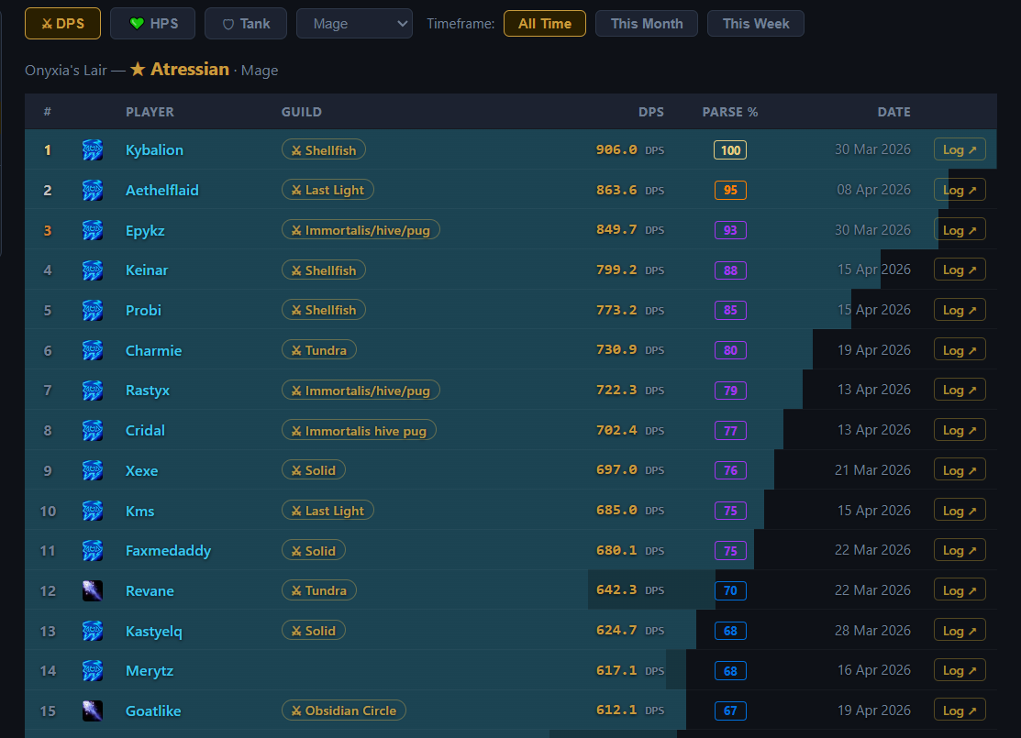Viewport: 1021px width, 738px height.
Task: Choose the All Time timeframe
Action: (544, 24)
